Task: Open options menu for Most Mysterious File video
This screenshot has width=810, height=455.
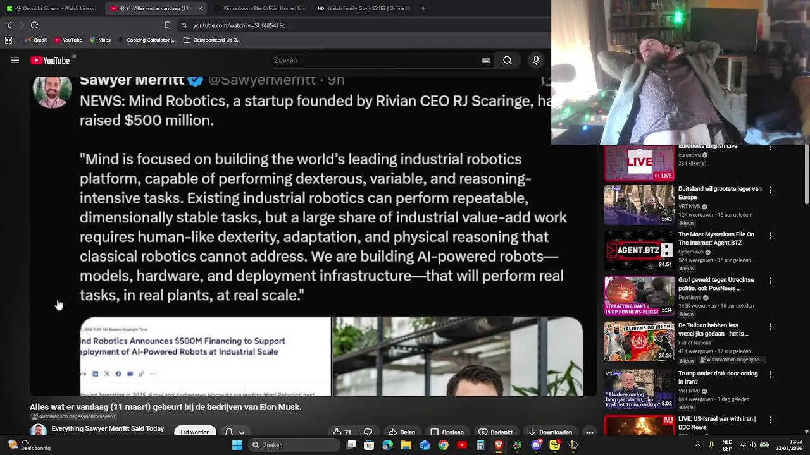Action: pos(770,235)
